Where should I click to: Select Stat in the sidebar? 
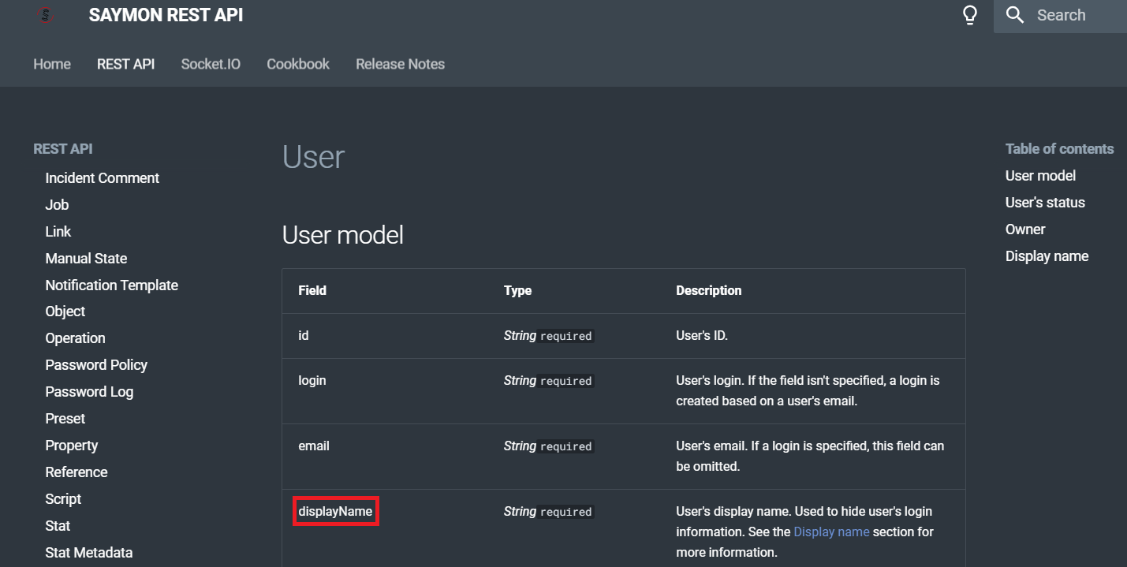58,526
